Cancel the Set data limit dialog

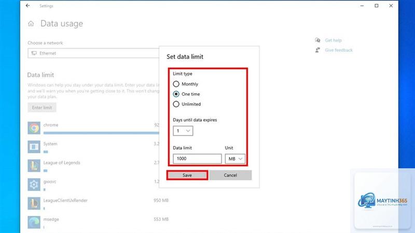pyautogui.click(x=230, y=175)
